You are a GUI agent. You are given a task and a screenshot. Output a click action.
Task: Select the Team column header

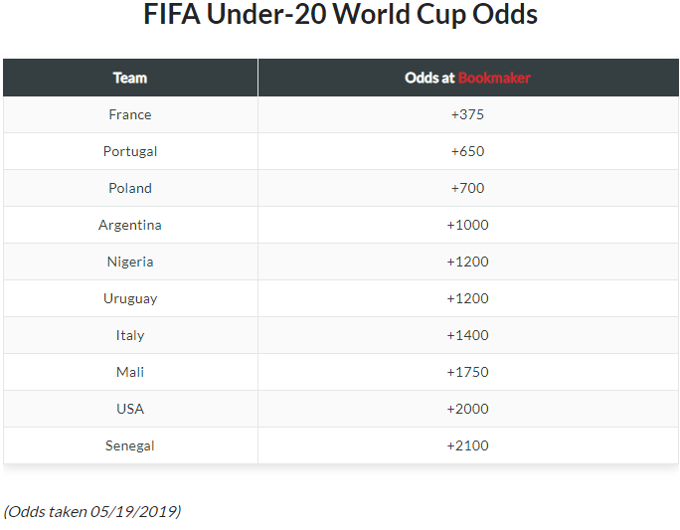[130, 78]
